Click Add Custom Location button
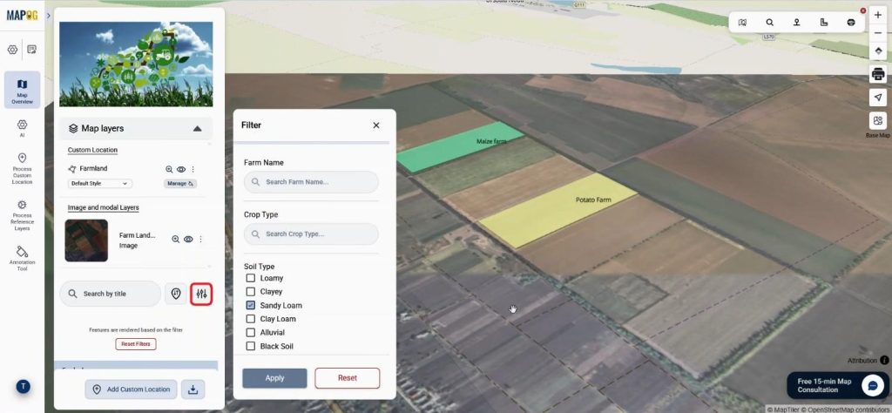This screenshot has width=892, height=413. click(131, 389)
